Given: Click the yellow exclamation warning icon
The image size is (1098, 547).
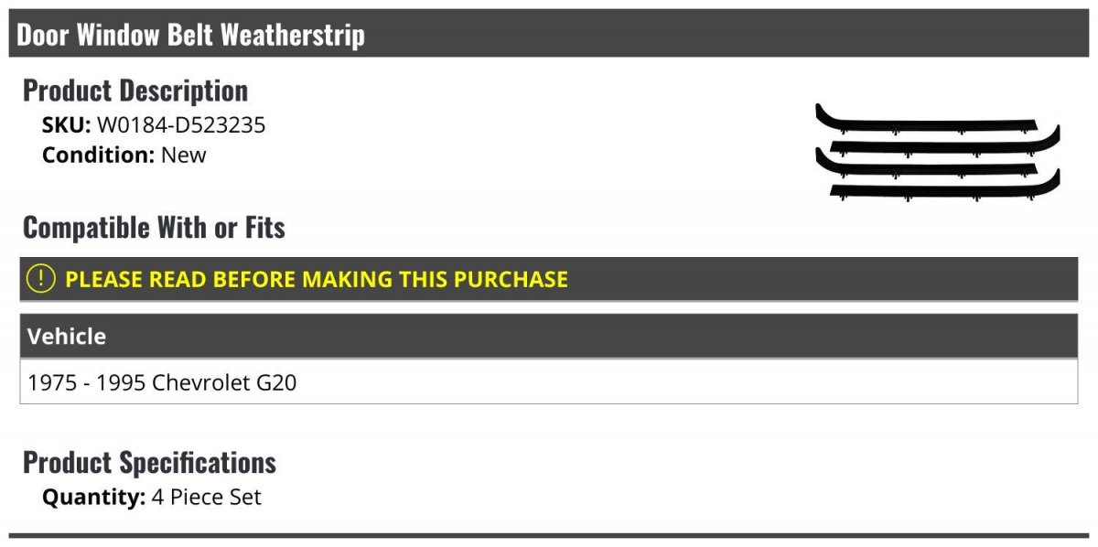Looking at the screenshot, I should 41,279.
